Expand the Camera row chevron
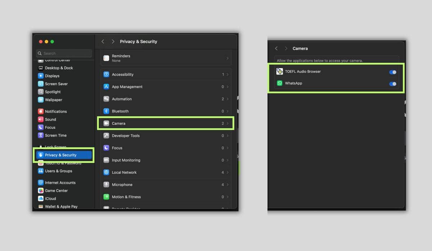This screenshot has height=251, width=432. 228,123
